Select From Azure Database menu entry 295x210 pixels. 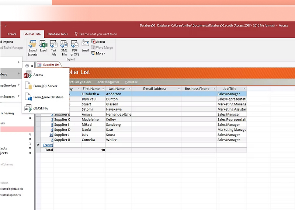coord(46,97)
